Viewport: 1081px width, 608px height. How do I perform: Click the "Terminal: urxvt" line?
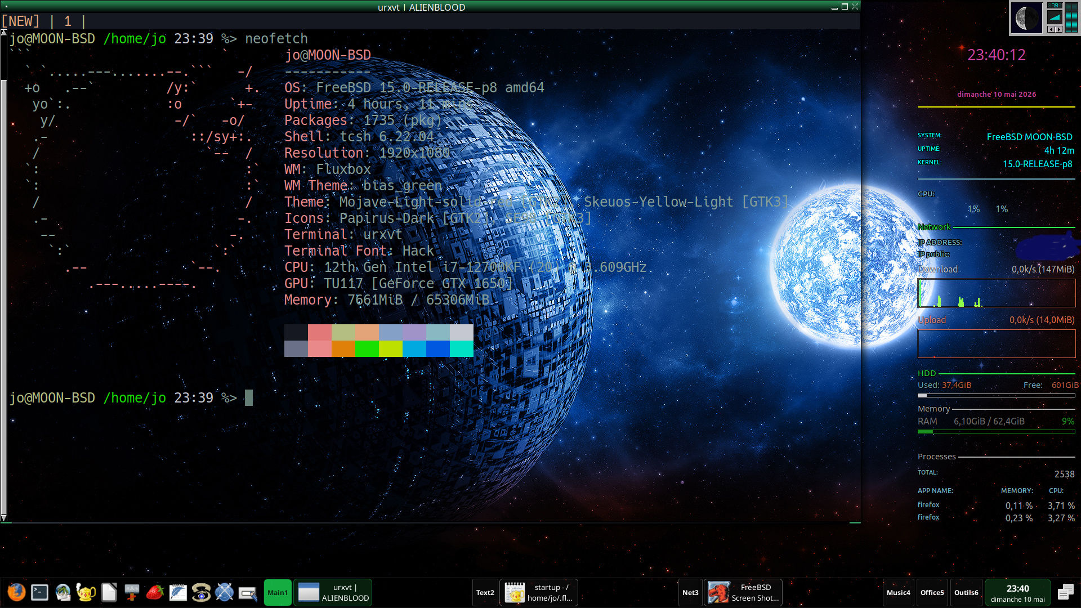click(x=343, y=235)
